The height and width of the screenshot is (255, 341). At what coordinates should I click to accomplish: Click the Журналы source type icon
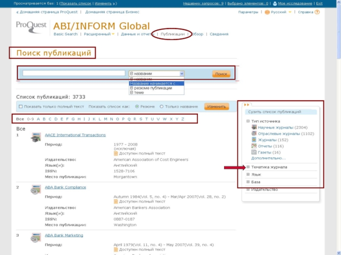click(x=254, y=140)
